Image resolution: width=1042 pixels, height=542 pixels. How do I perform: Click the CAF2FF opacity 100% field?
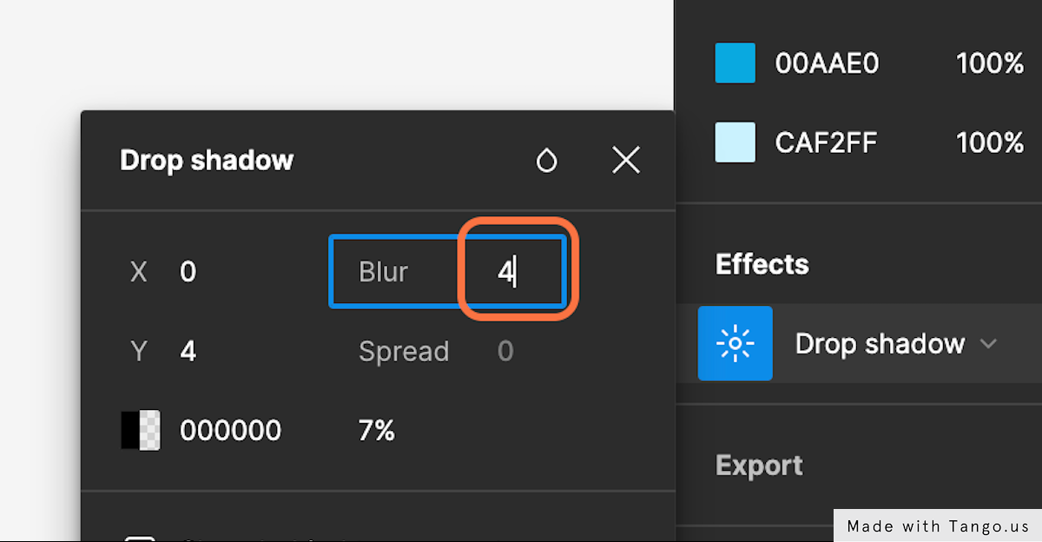pyautogui.click(x=990, y=142)
